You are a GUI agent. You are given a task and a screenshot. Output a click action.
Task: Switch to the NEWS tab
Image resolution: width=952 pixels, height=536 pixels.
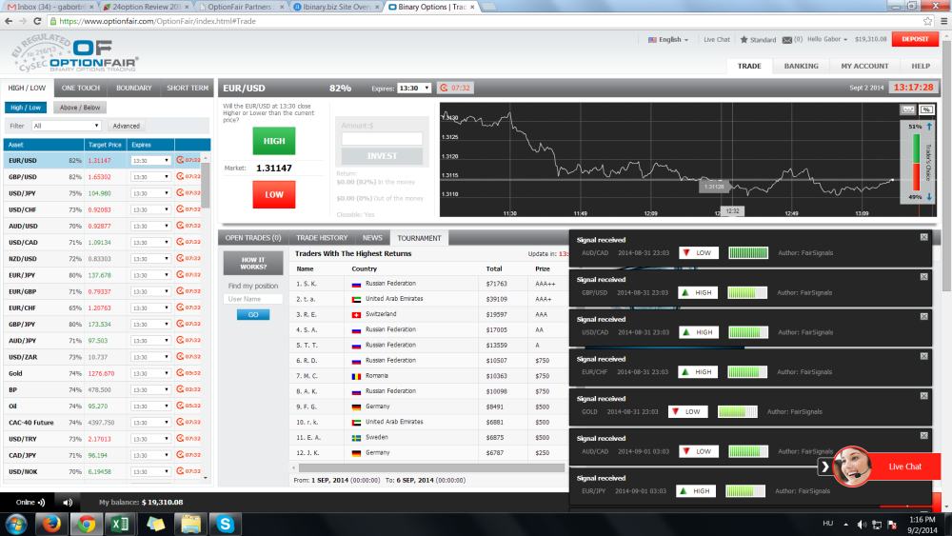point(372,238)
